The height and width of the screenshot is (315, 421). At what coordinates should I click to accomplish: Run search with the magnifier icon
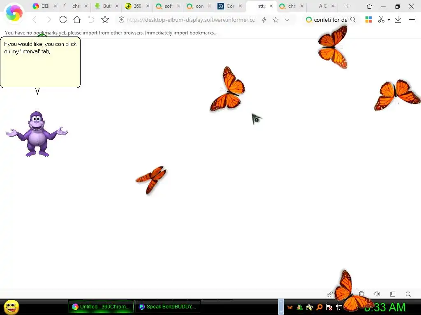tap(353, 20)
